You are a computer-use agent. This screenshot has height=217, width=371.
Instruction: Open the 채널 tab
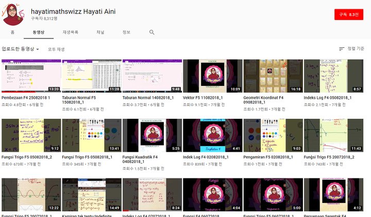coord(100,32)
